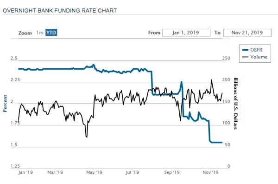Viewport: 278px width, 184px height.
Task: Click the May '19 axis label
Action: (94, 172)
